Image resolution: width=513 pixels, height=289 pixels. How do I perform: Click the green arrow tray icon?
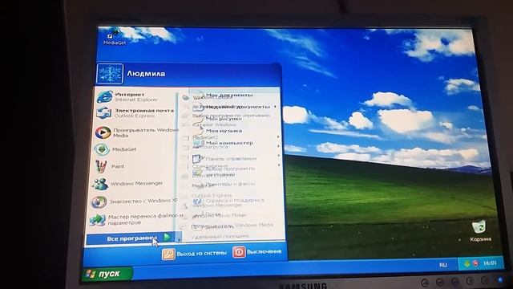coord(467,263)
